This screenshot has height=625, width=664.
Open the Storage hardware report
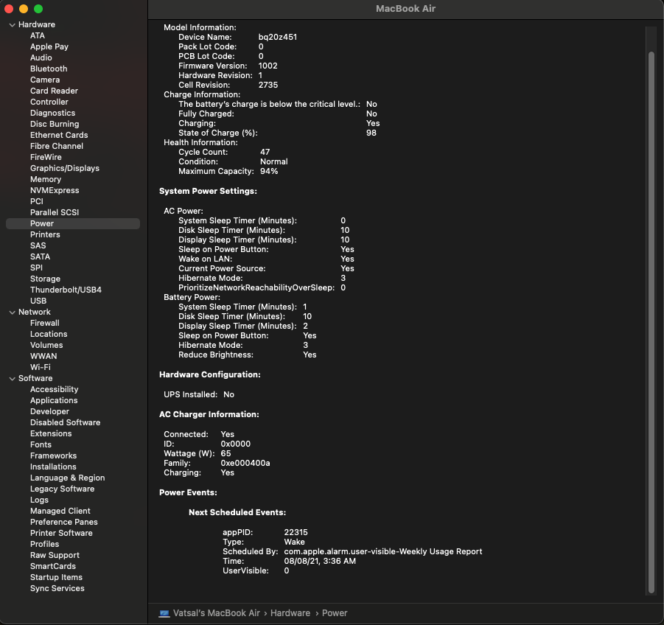pyautogui.click(x=45, y=279)
